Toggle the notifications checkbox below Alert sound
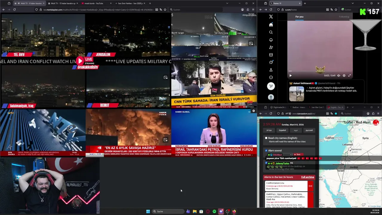 [x=266, y=163]
